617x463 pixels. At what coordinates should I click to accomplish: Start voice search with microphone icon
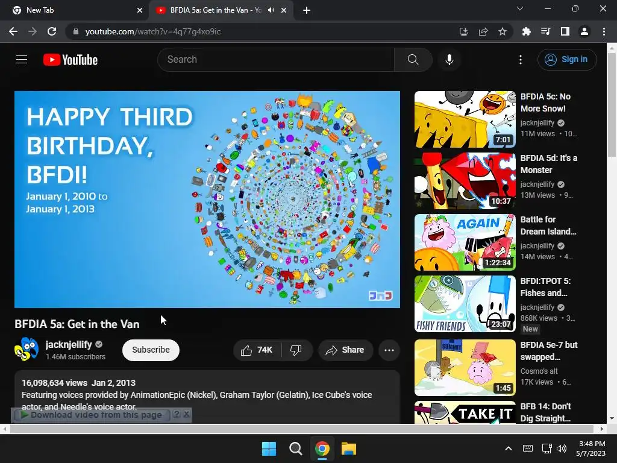pos(449,60)
